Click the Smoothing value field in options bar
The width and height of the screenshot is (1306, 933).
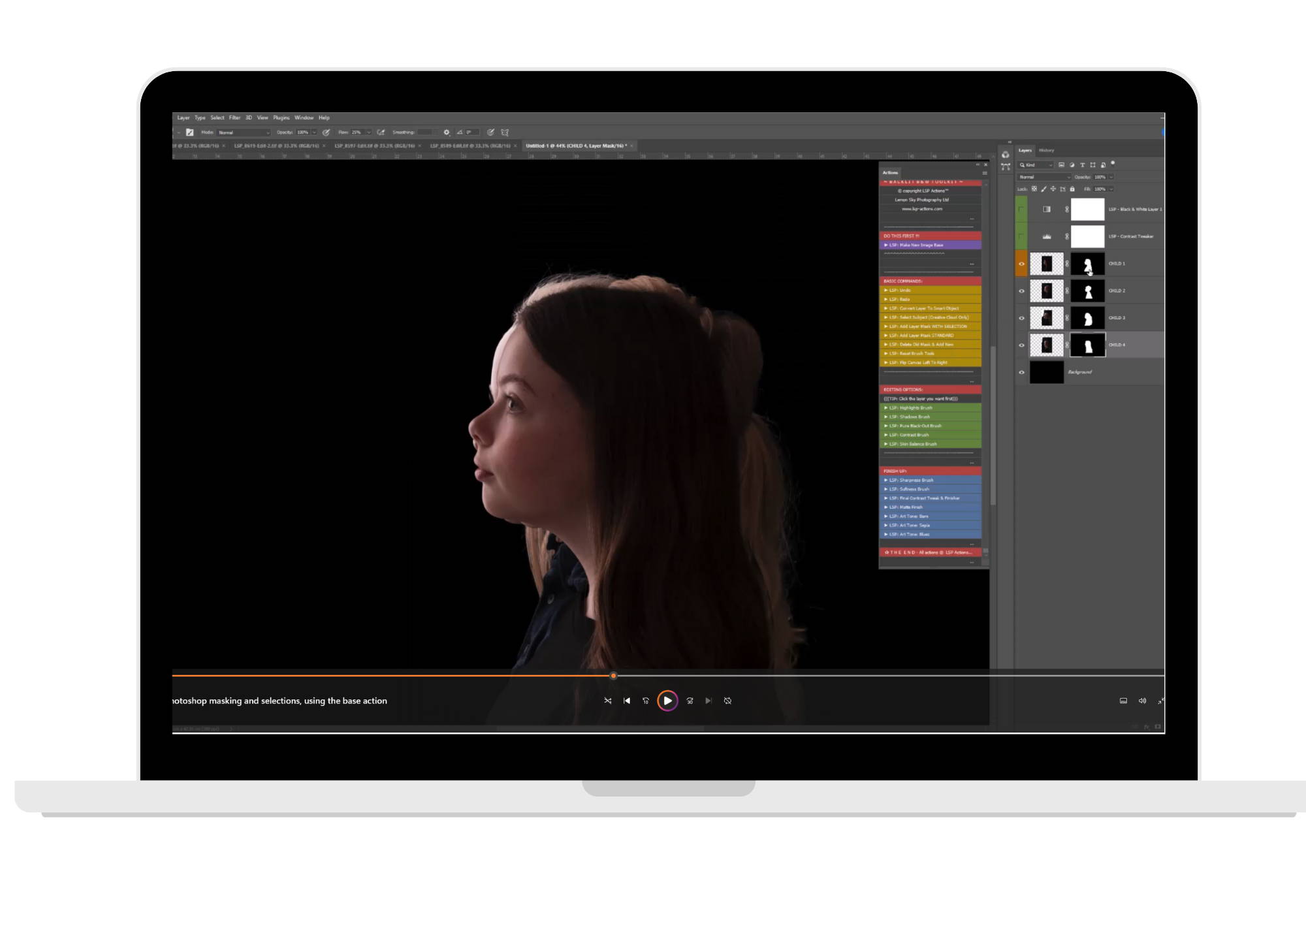click(424, 133)
